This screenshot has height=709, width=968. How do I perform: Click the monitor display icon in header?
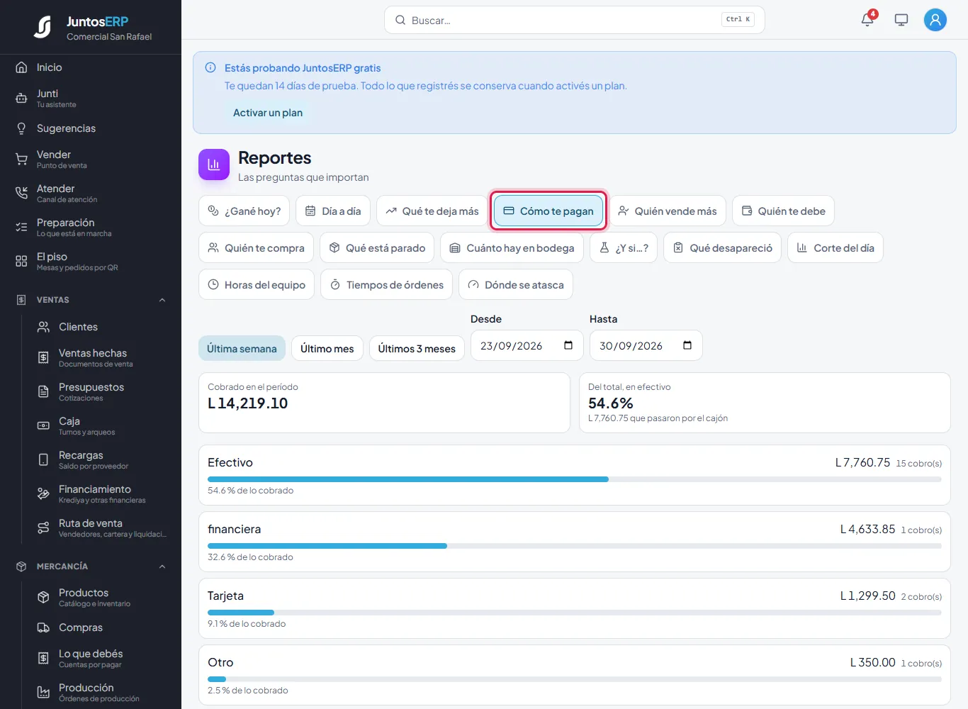point(901,20)
